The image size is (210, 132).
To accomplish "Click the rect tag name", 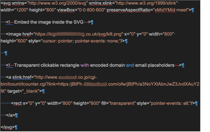I will click(x=18, y=103).
